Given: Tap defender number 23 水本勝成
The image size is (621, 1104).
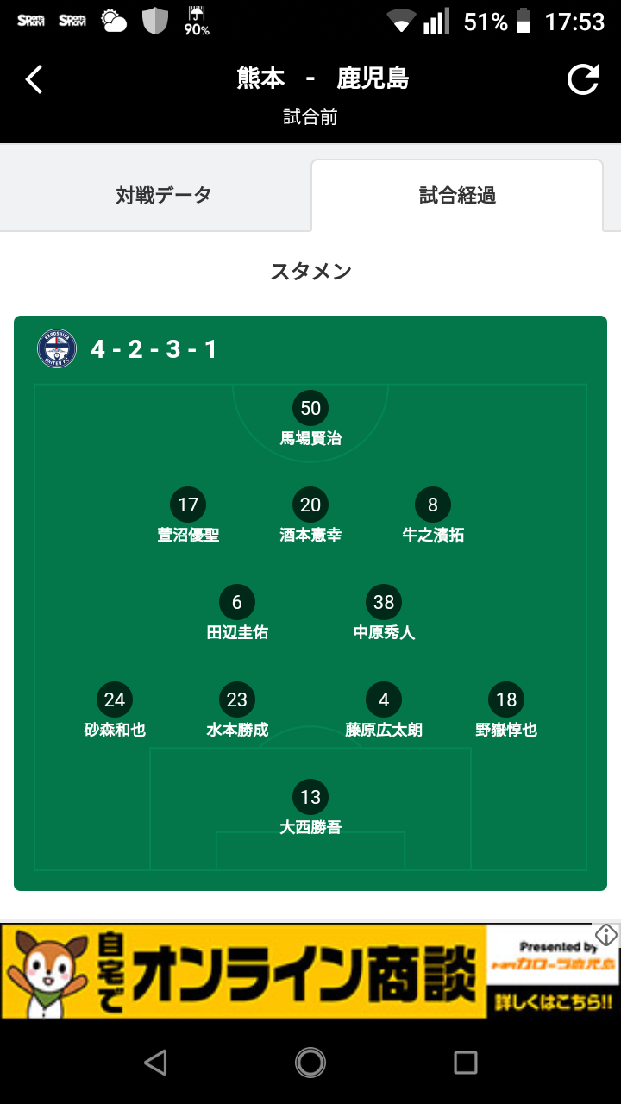Looking at the screenshot, I should (237, 711).
